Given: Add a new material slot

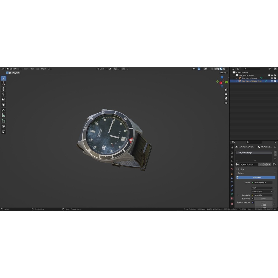Looking at the screenshot, I should pyautogui.click(x=275, y=152).
